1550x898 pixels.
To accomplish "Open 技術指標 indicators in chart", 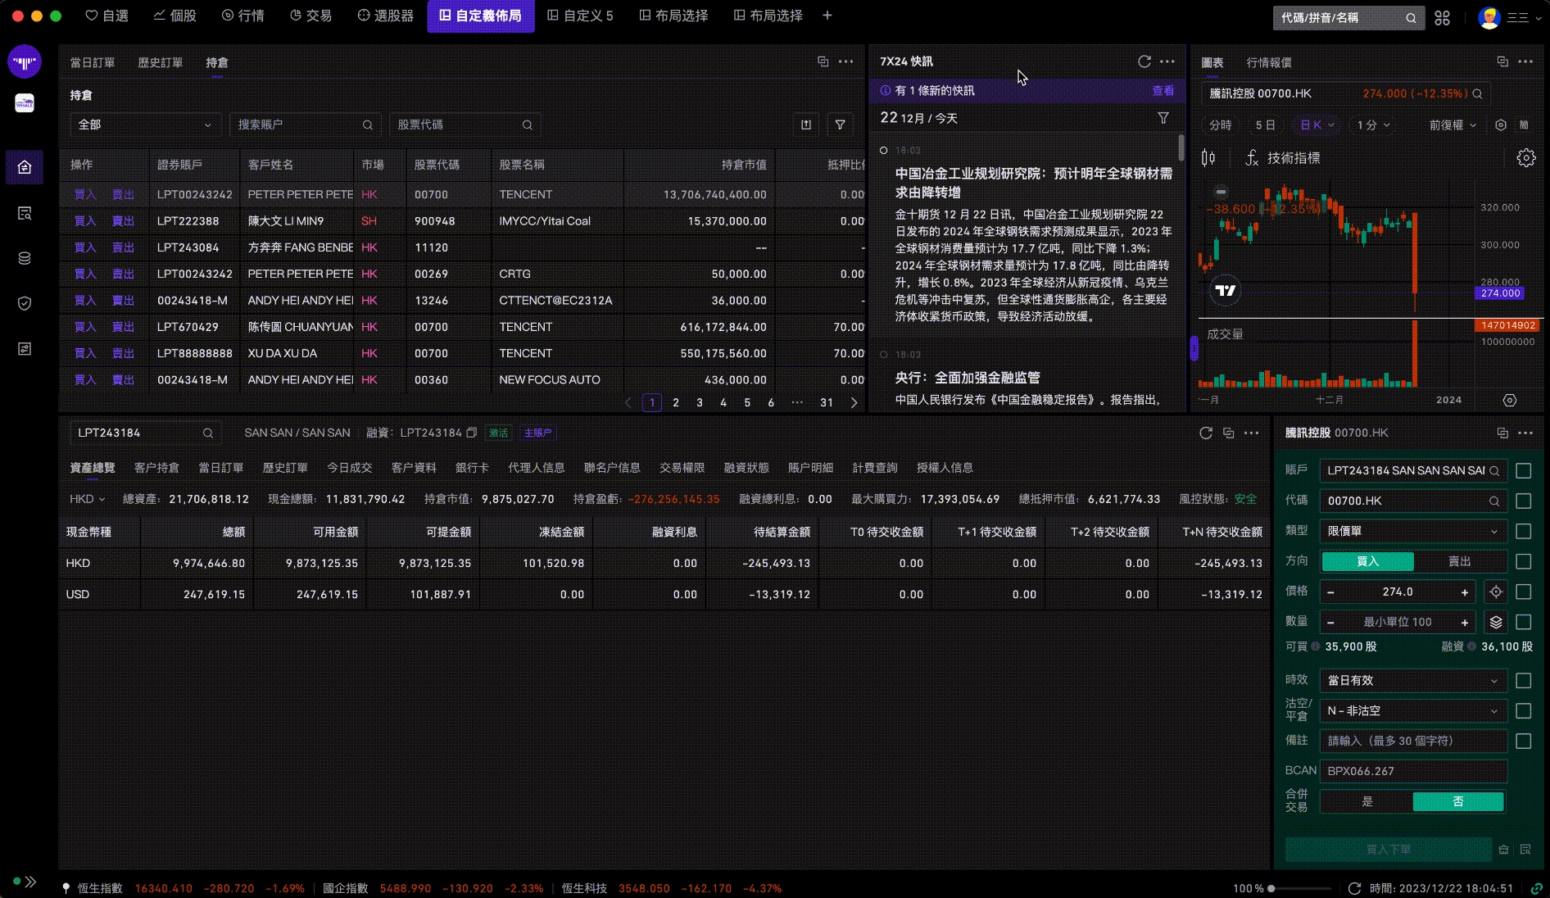I will click(x=1283, y=158).
